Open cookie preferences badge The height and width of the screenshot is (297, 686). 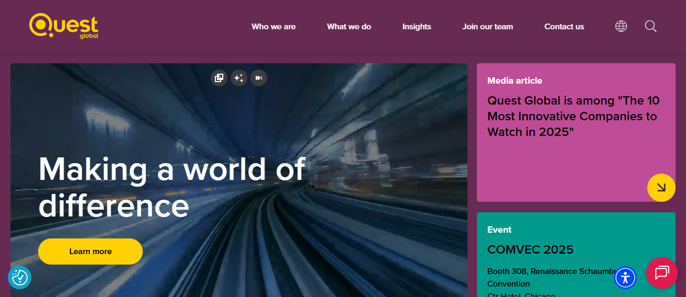click(x=20, y=278)
